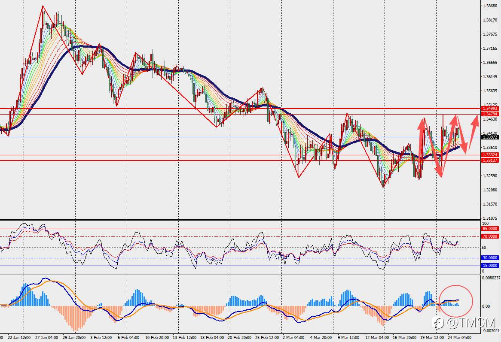Select the MACD -0.007021 scale value
Image resolution: width=501 pixels, height=342 pixels.
tap(491, 331)
